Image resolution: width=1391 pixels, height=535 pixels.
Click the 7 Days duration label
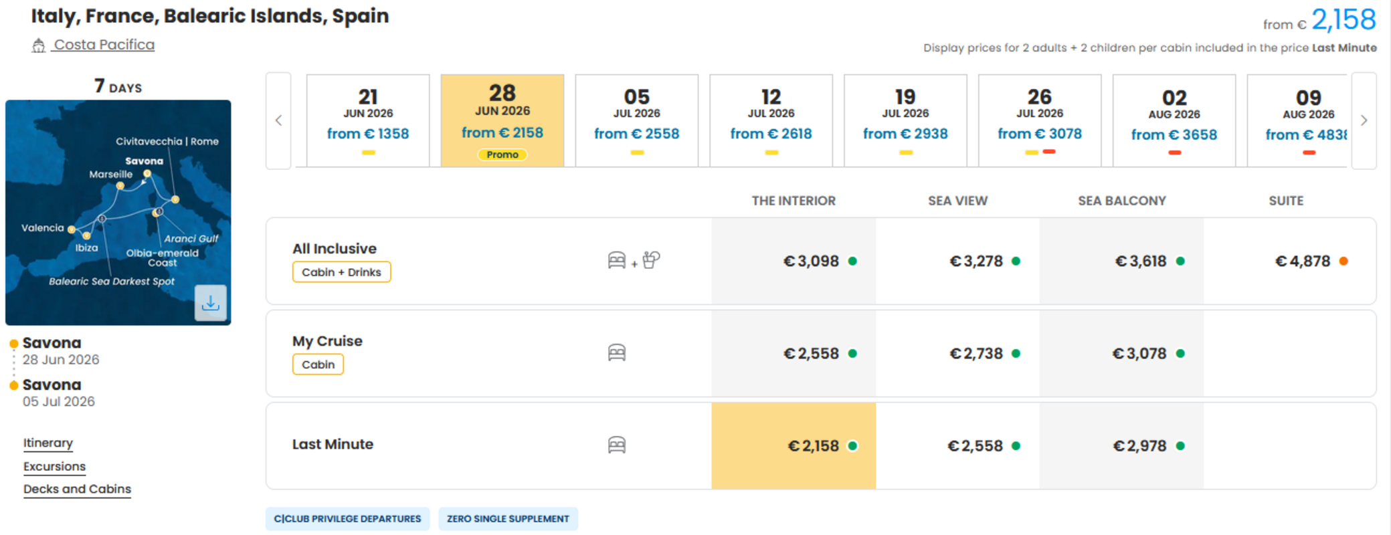[118, 86]
